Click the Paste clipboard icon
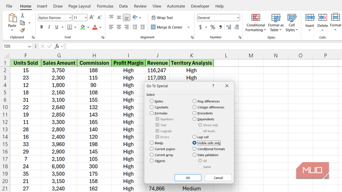 12,18
